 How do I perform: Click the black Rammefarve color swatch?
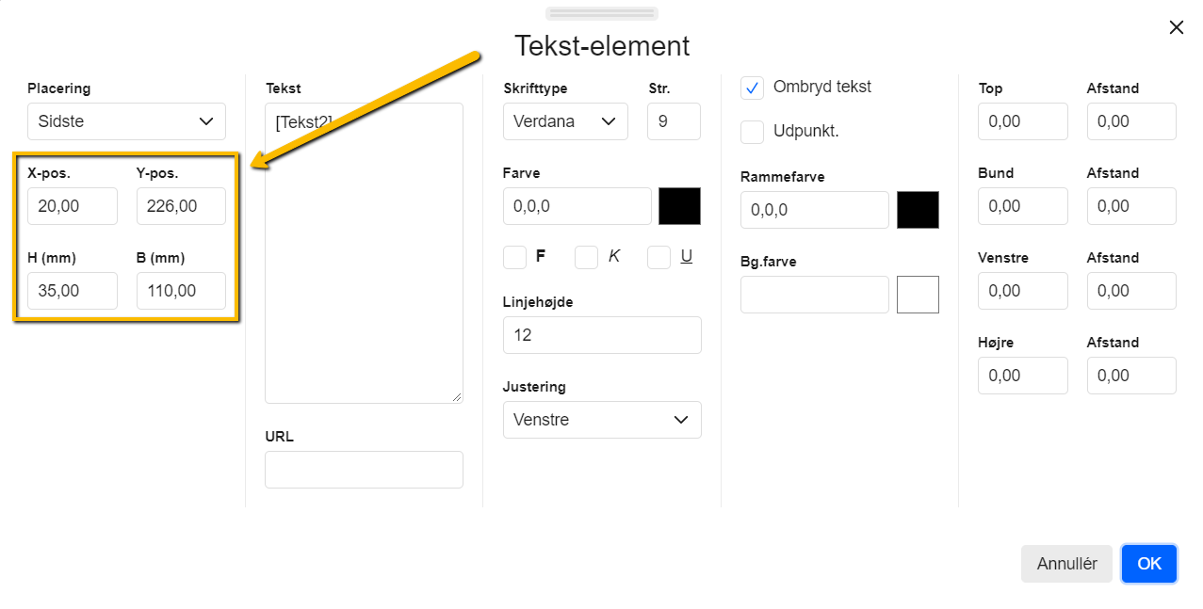[x=919, y=209]
